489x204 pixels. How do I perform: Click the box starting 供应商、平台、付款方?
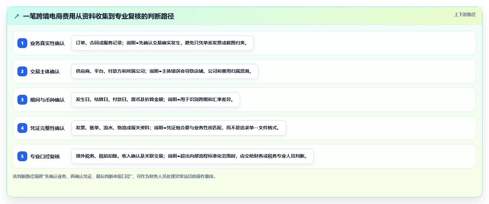(x=165, y=71)
